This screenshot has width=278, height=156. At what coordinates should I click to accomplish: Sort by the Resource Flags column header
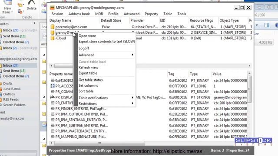click(204, 20)
